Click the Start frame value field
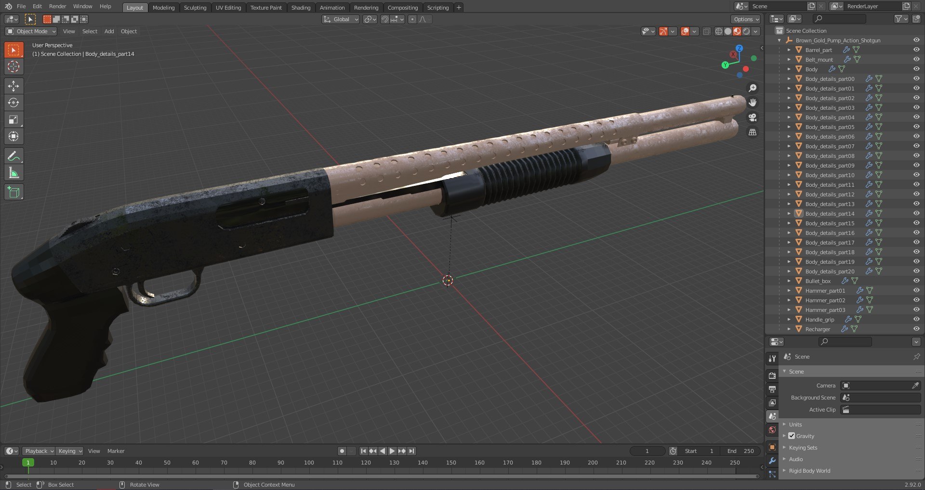Viewport: 925px width, 490px height. [700, 451]
